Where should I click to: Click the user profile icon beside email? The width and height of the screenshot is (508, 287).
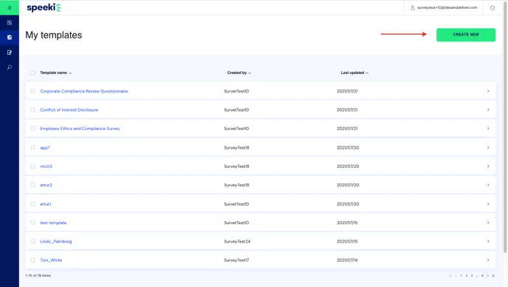click(413, 7)
